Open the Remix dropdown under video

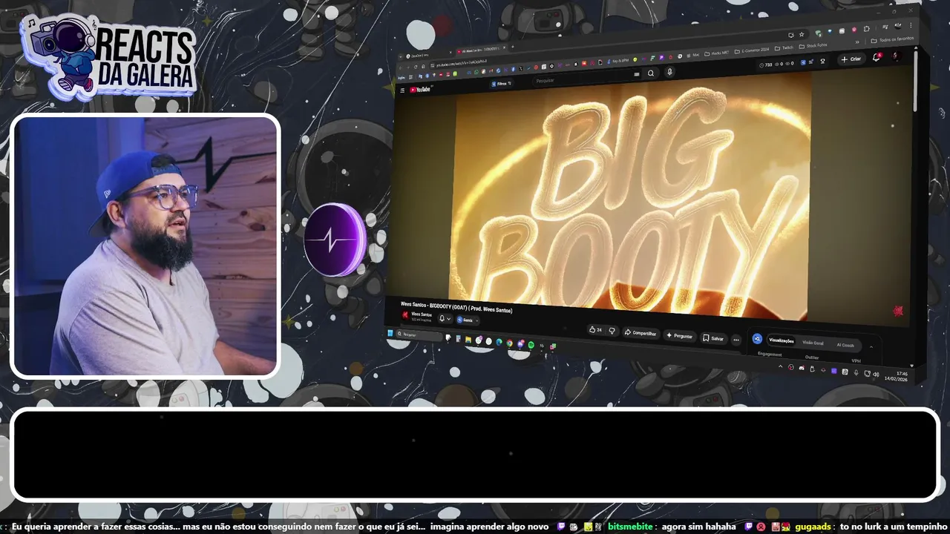click(x=468, y=320)
